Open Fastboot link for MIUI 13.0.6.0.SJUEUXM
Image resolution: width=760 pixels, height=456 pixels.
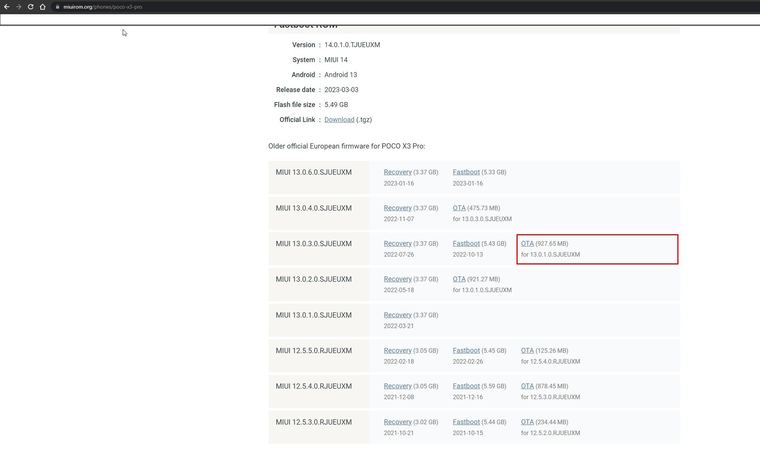(x=466, y=172)
